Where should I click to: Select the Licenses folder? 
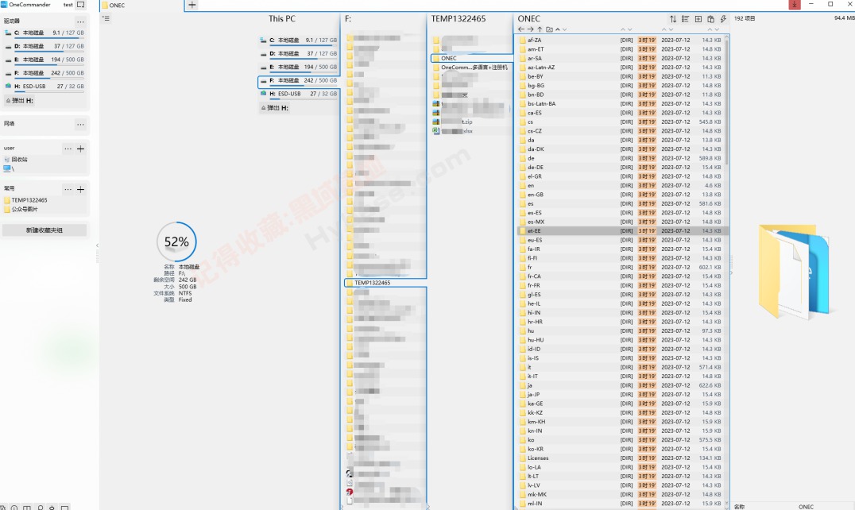click(620, 458)
